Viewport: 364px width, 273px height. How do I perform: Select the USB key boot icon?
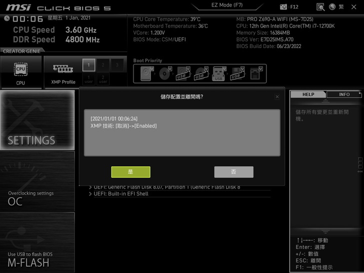[x=219, y=73]
